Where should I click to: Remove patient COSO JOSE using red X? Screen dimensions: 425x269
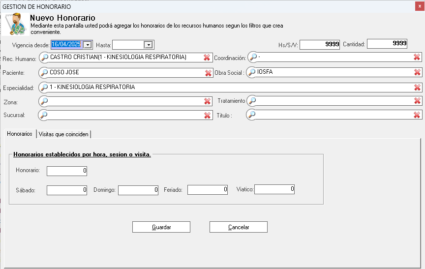point(208,73)
